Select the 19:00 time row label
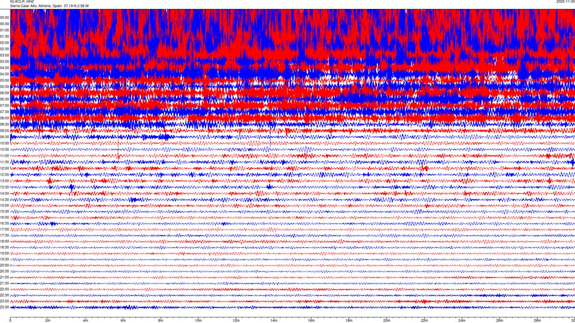 point(4,253)
